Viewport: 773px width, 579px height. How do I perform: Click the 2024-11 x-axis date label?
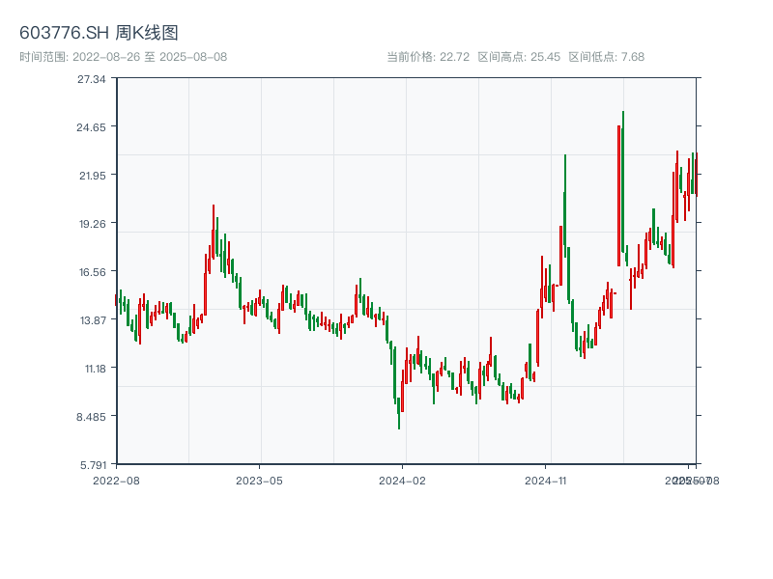tap(546, 480)
